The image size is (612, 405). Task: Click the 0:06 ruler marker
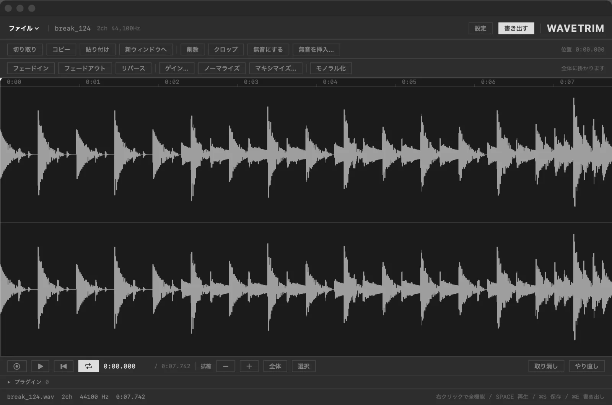pos(488,82)
